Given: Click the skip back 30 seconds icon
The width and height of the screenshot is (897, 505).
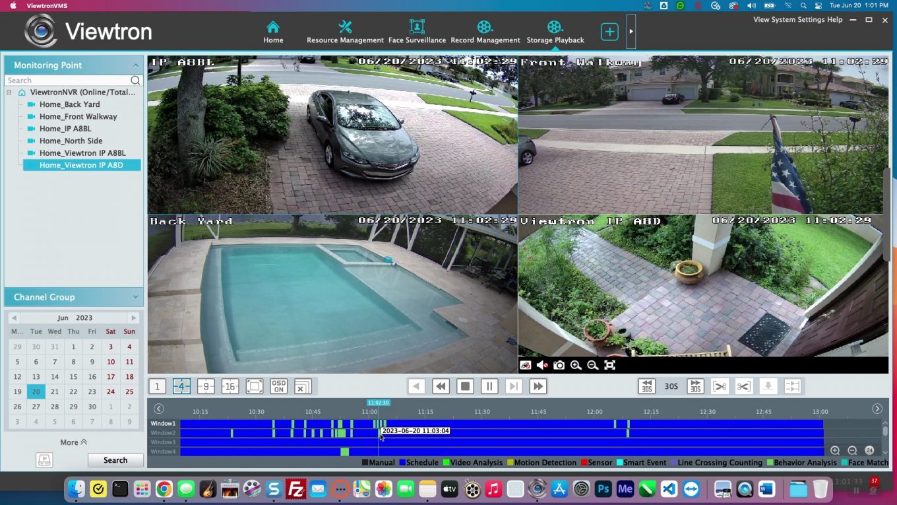Looking at the screenshot, I should click(647, 386).
